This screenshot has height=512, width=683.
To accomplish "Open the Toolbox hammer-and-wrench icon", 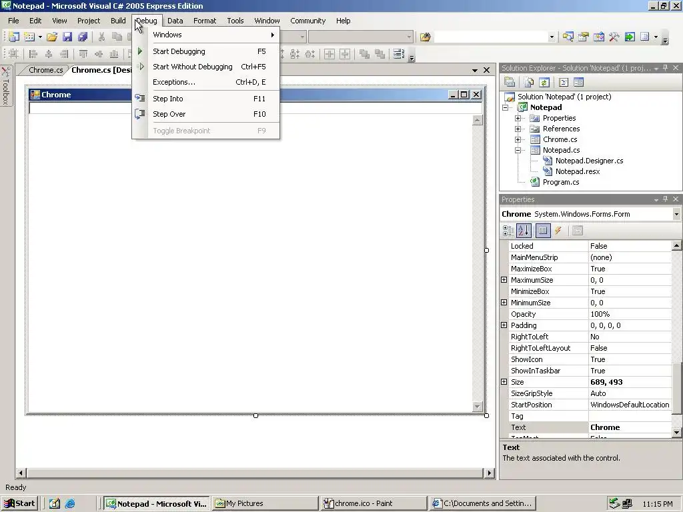I will pyautogui.click(x=614, y=37).
